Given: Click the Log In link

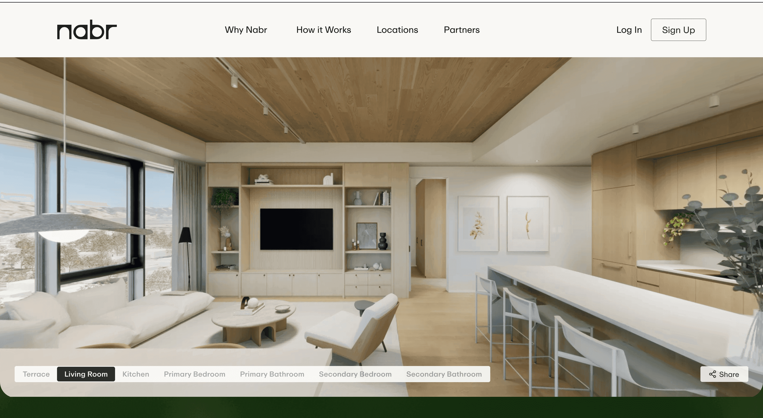Looking at the screenshot, I should coord(629,30).
